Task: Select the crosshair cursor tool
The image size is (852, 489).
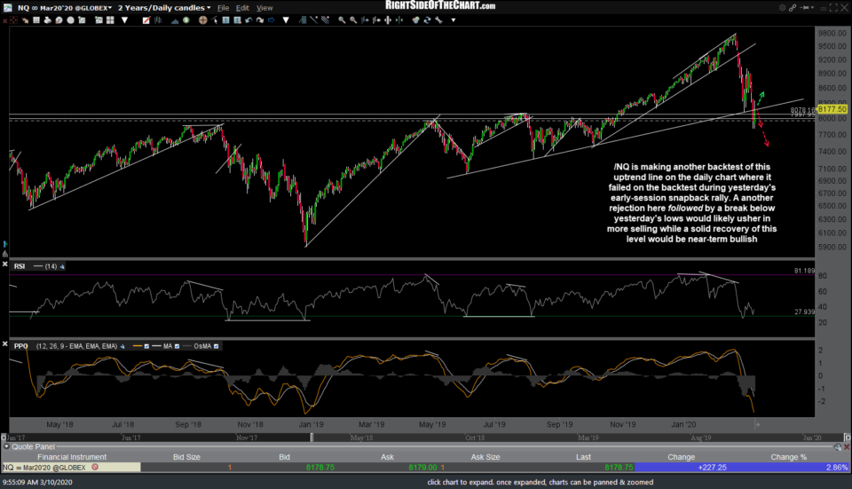Action: coord(202,20)
